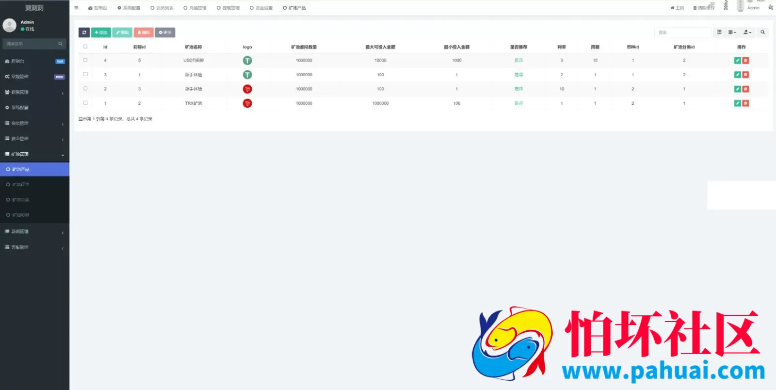This screenshot has width=776, height=390.
Task: Switch to 充值管理 tab
Action: coord(195,8)
